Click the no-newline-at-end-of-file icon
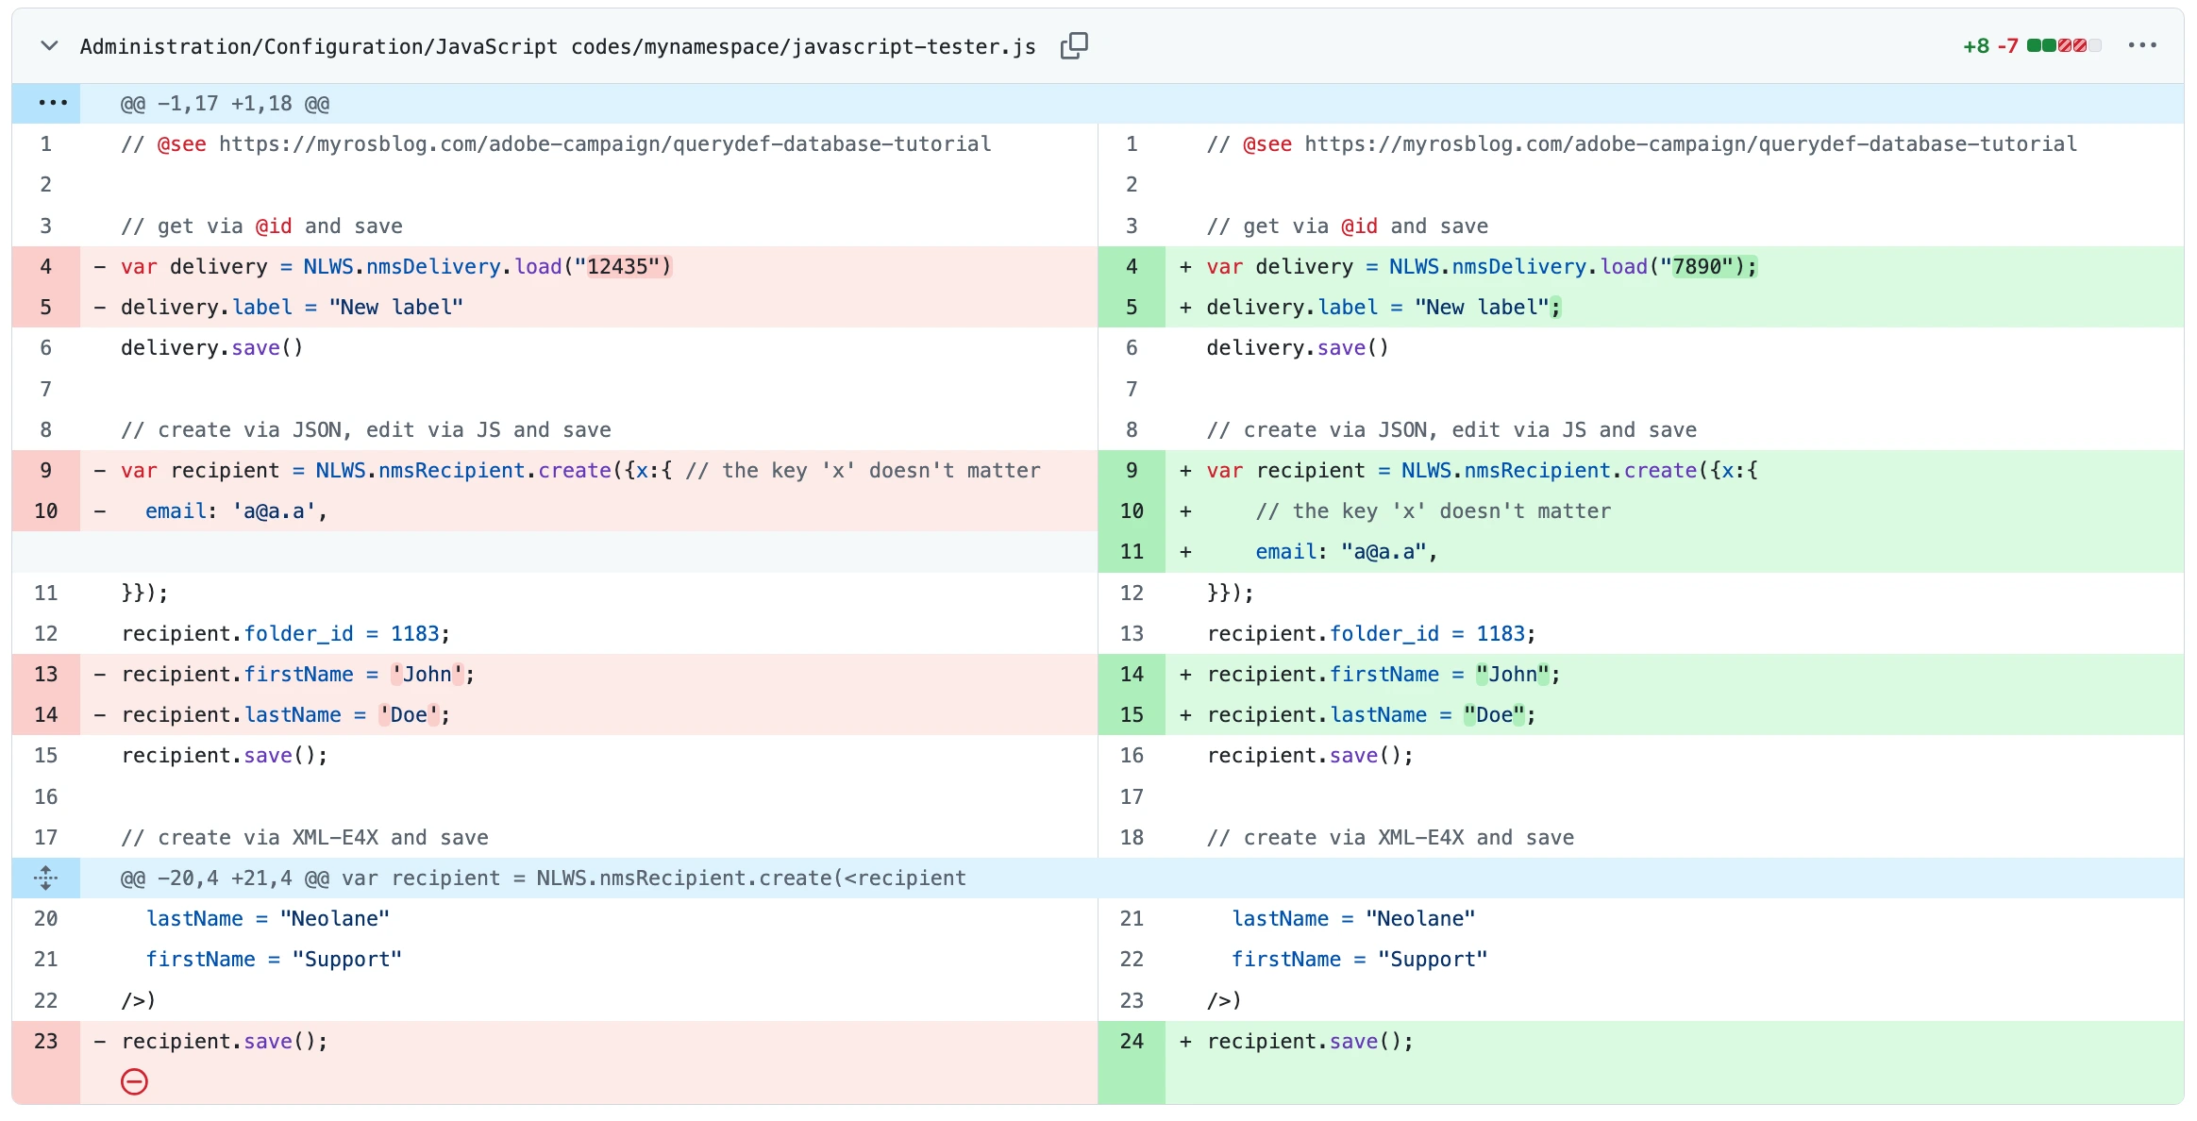The width and height of the screenshot is (2197, 1121). [135, 1082]
